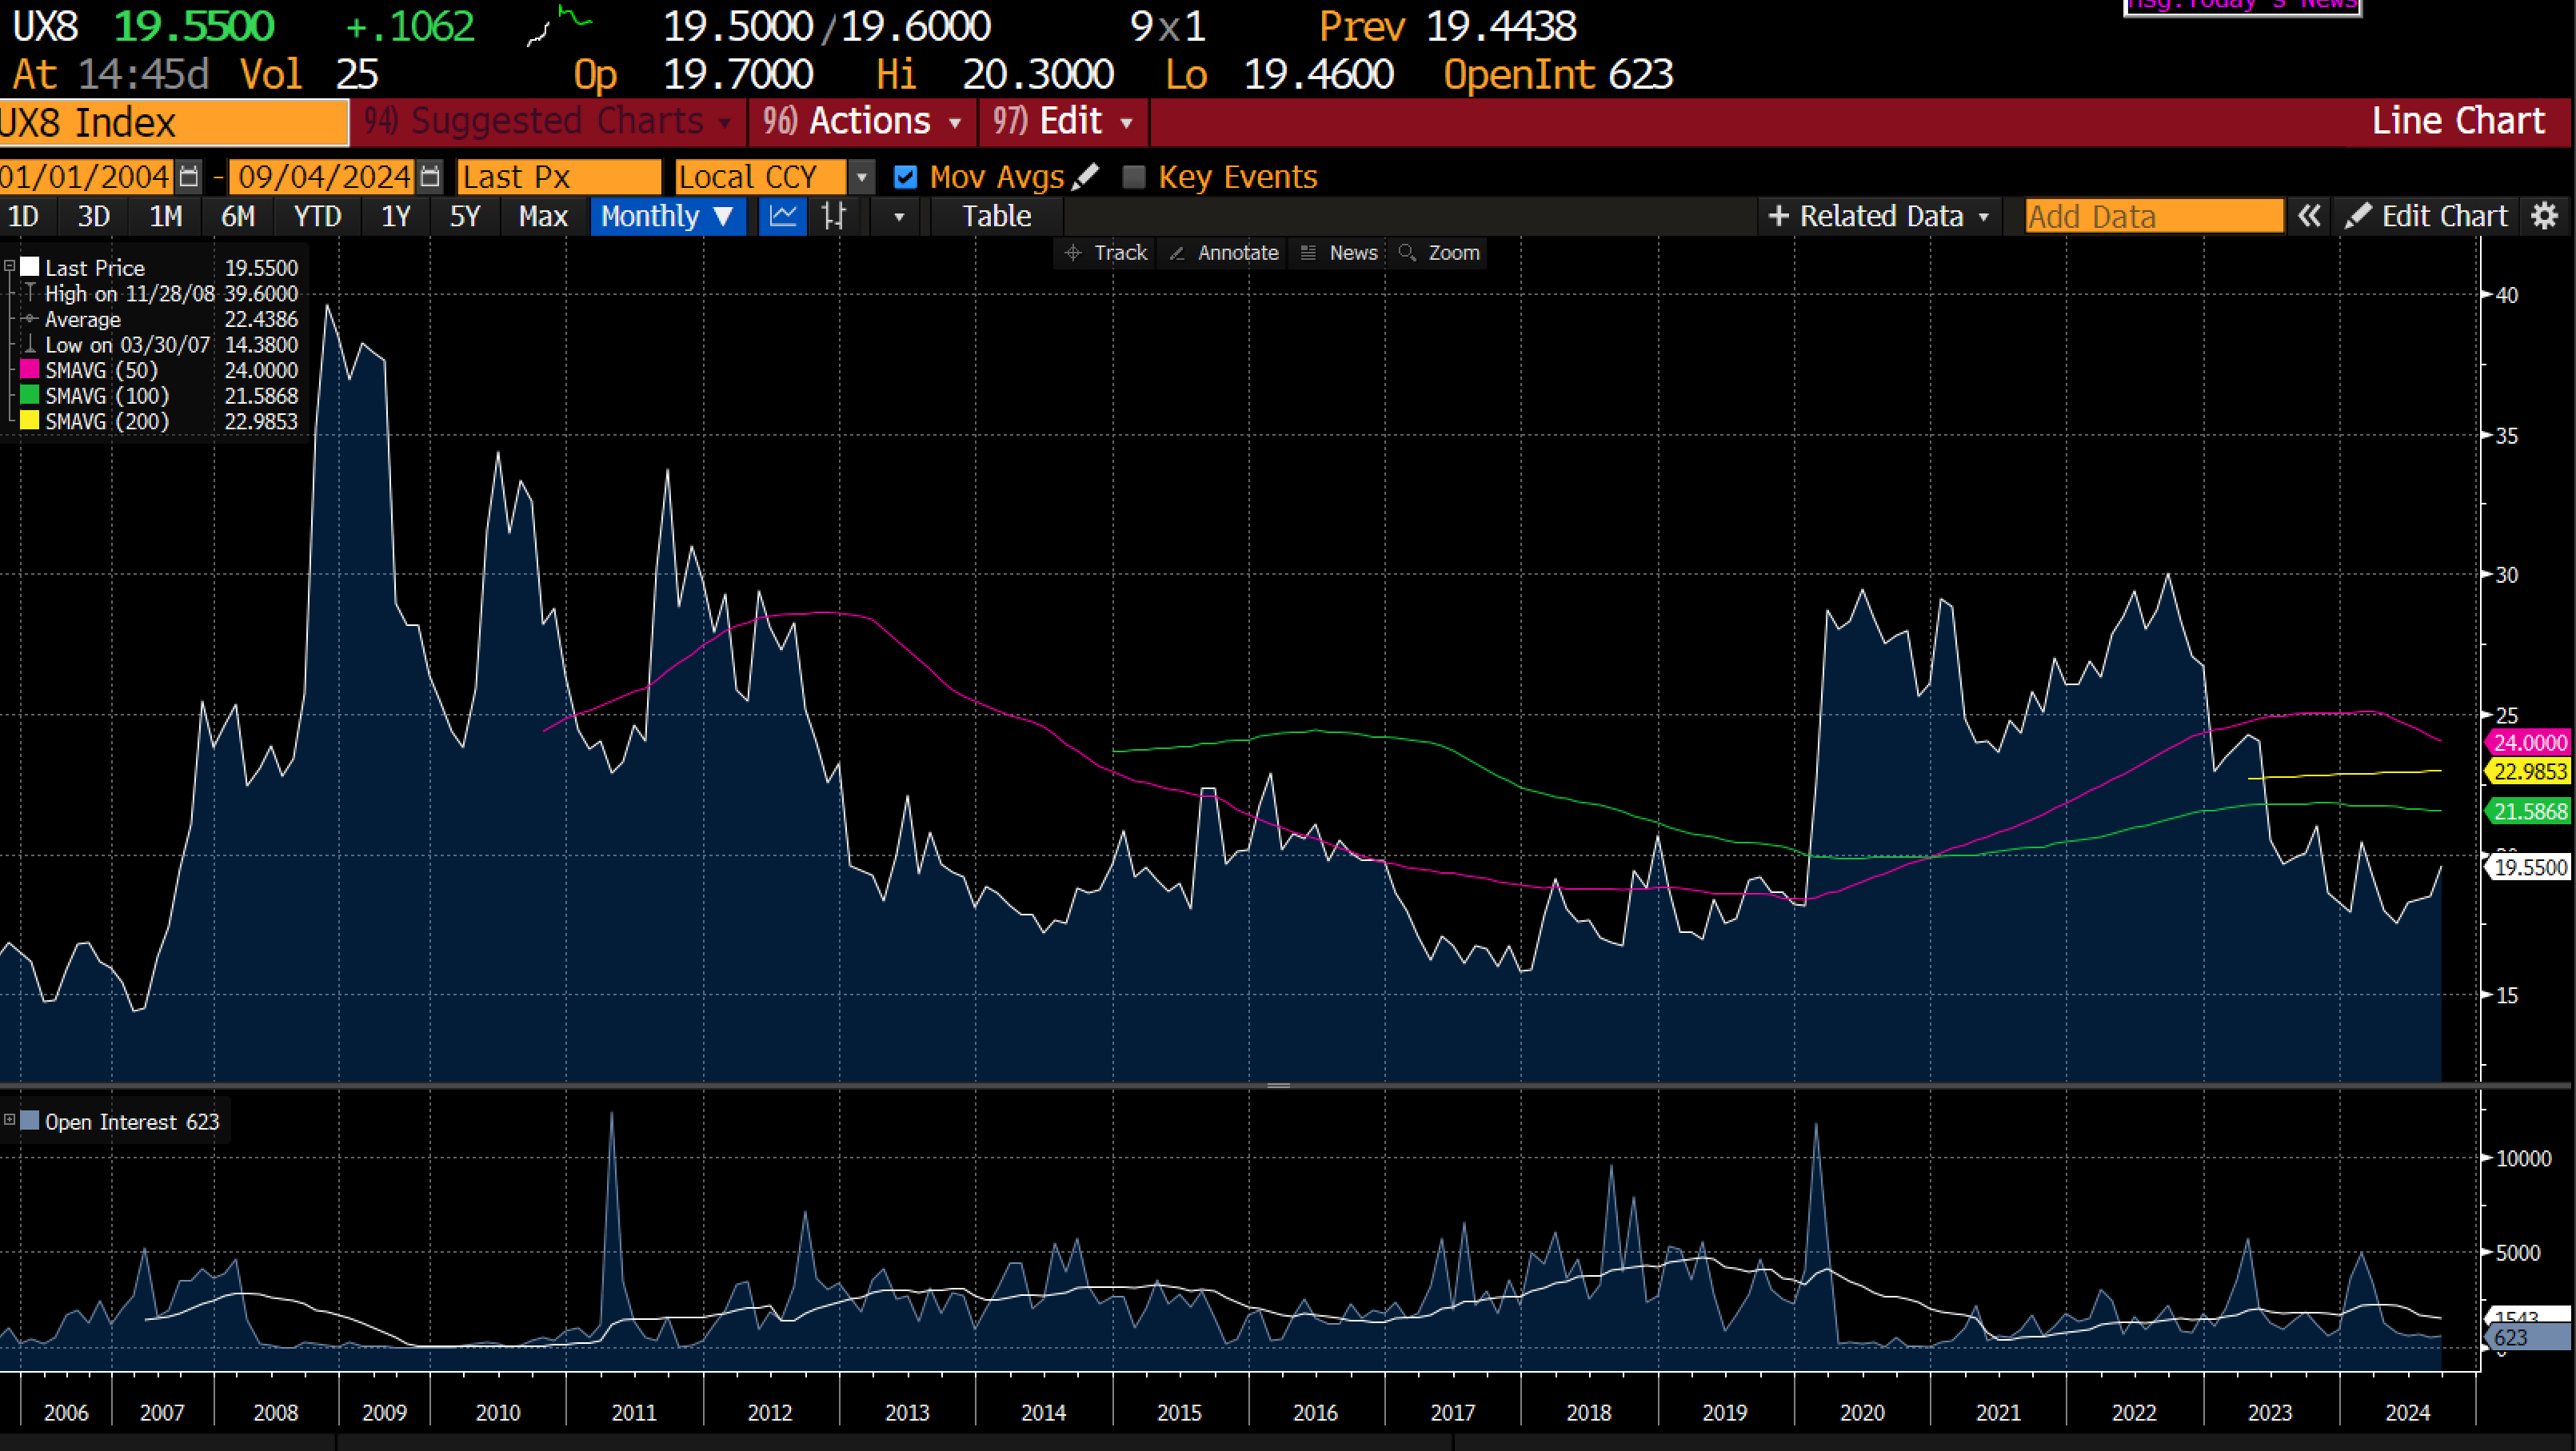Activate the Track crosshair tool
The image size is (2576, 1451).
1105,253
